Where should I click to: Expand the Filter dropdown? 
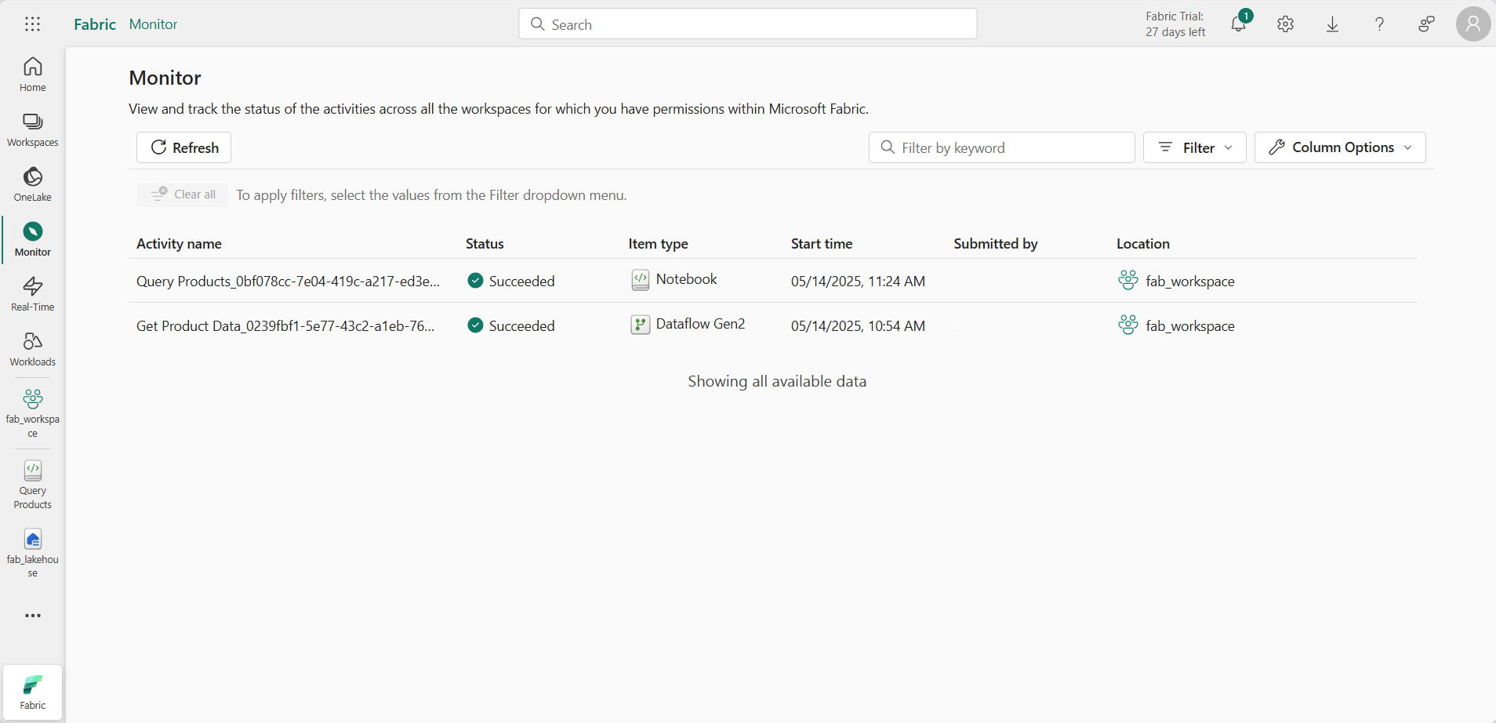pyautogui.click(x=1194, y=147)
